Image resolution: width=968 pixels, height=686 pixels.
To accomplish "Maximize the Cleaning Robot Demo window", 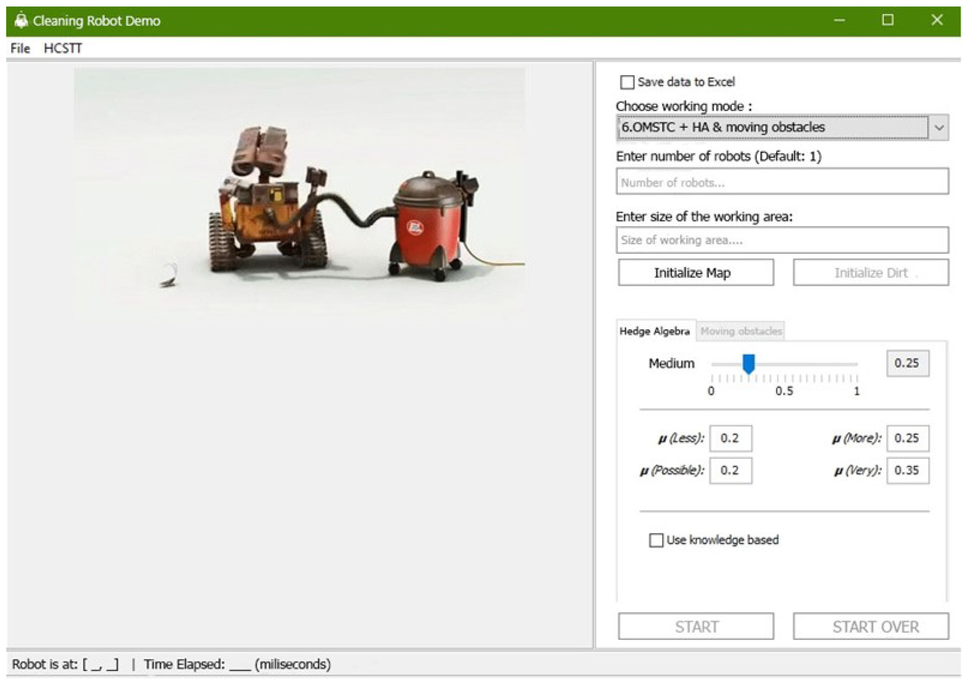I will pos(888,20).
